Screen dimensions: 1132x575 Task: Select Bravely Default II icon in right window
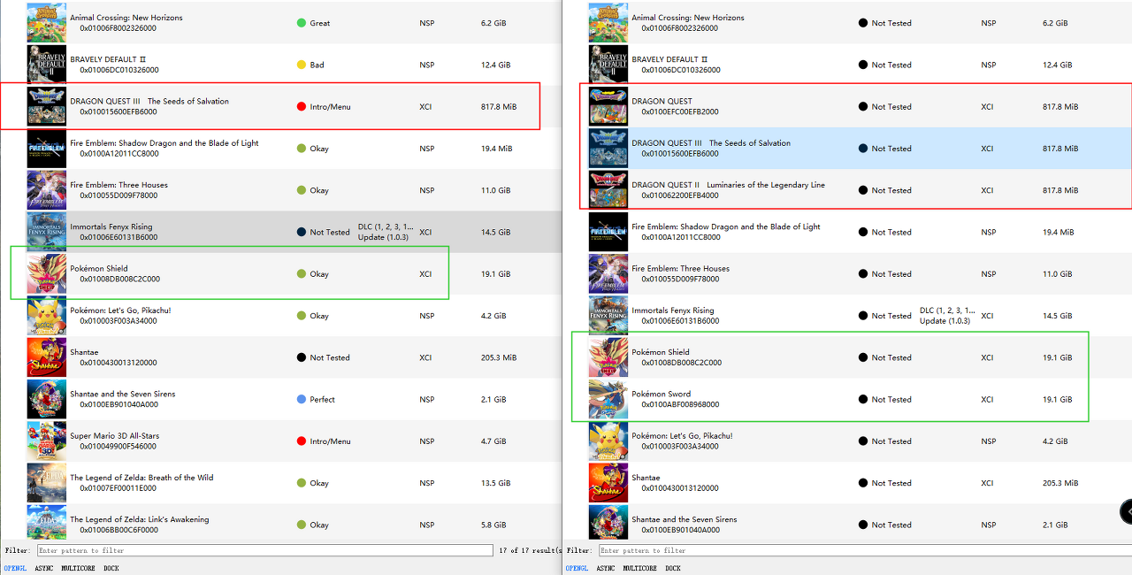click(608, 65)
